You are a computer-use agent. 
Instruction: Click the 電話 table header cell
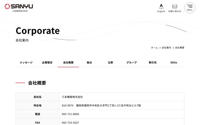(37, 114)
